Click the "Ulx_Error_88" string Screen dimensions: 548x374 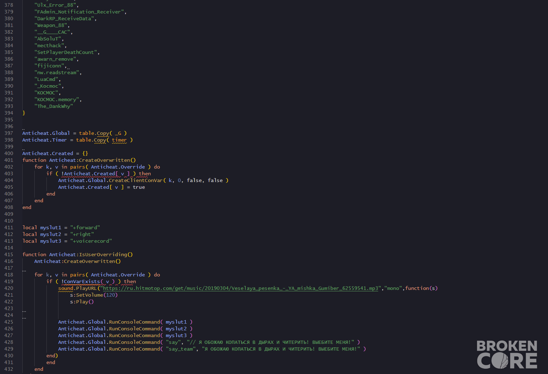coord(55,5)
